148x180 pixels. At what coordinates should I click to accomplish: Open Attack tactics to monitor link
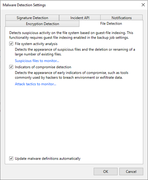(x=36, y=84)
